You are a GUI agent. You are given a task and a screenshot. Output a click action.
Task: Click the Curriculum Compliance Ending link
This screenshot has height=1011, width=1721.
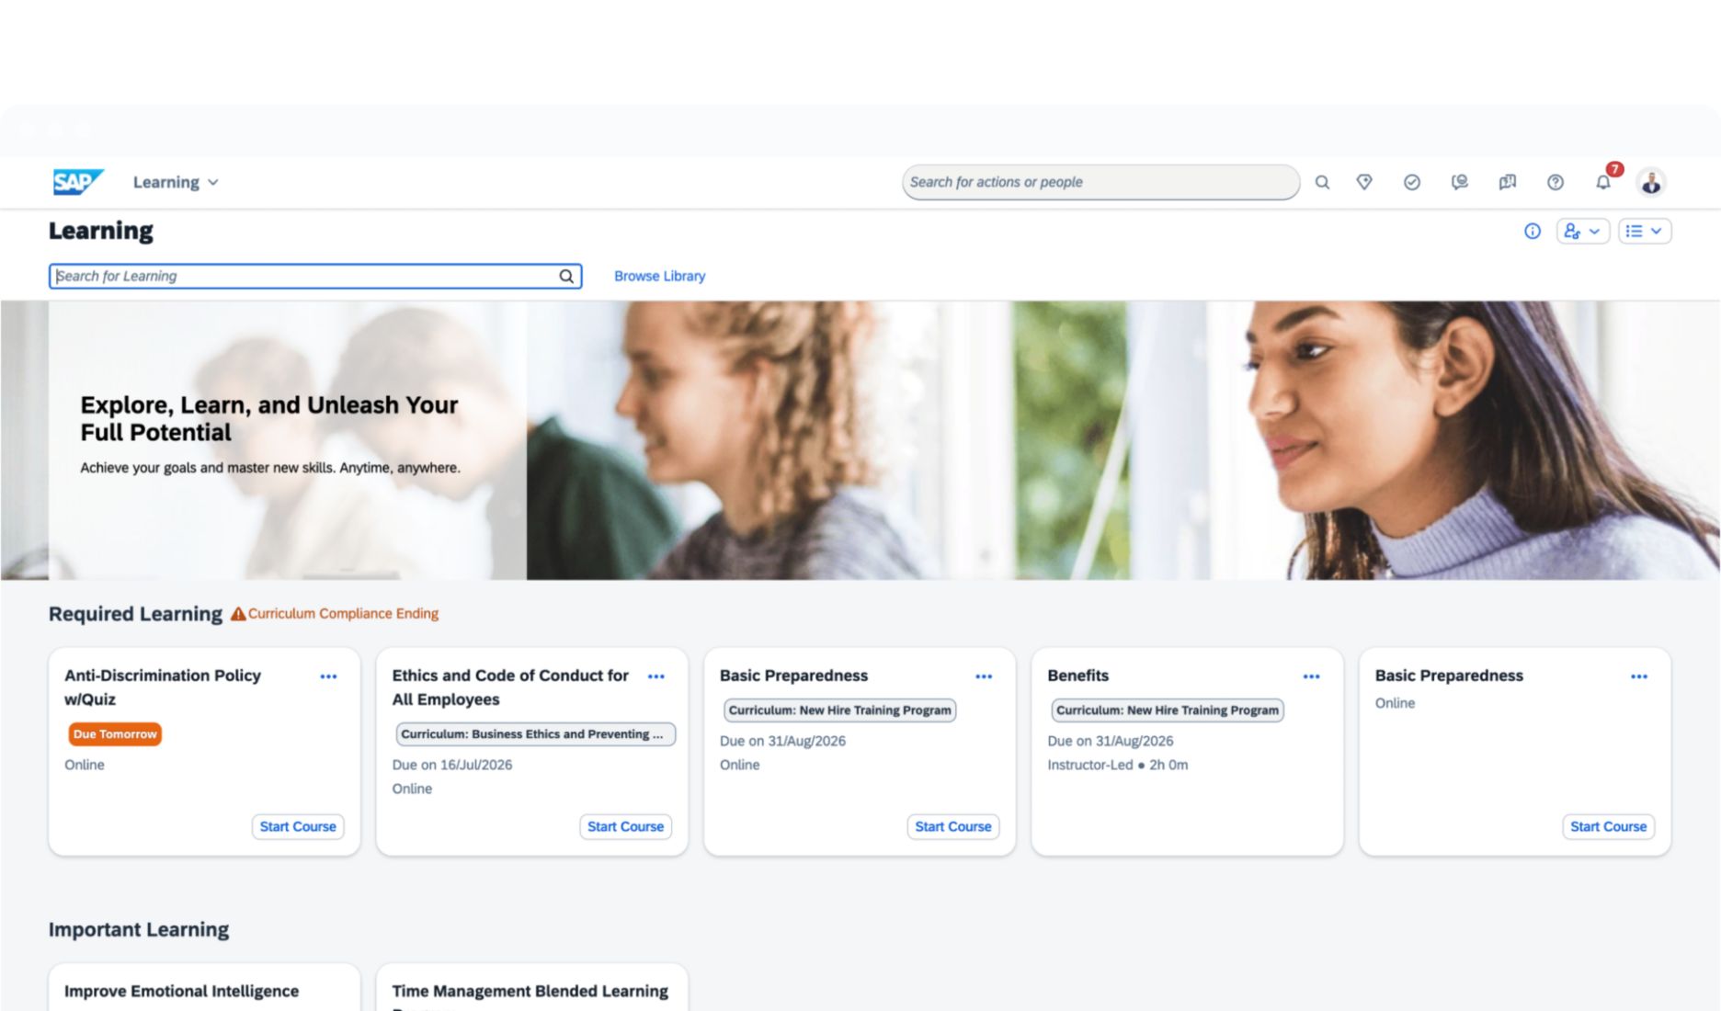tap(343, 614)
